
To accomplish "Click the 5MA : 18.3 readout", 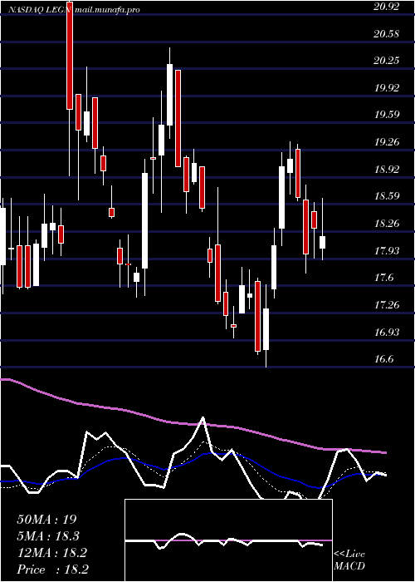I will pyautogui.click(x=48, y=536).
